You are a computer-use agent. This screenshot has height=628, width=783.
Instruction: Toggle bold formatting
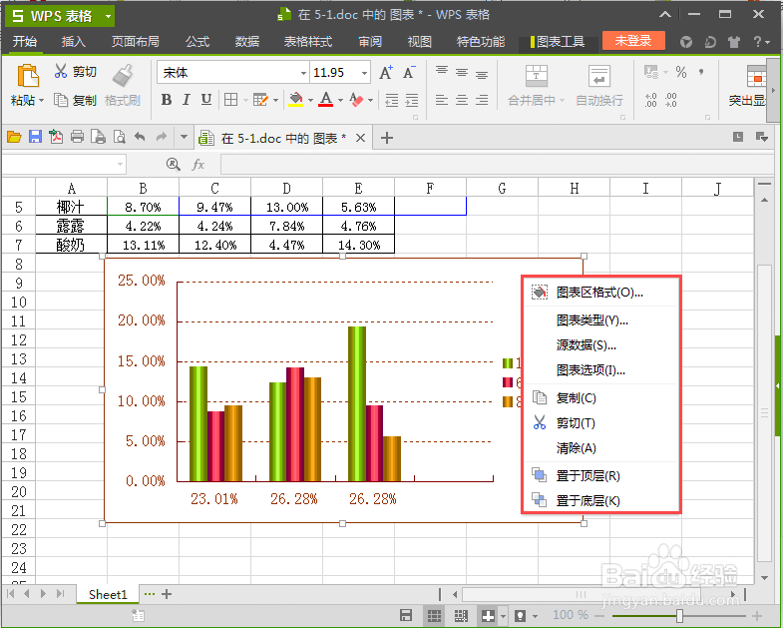167,100
